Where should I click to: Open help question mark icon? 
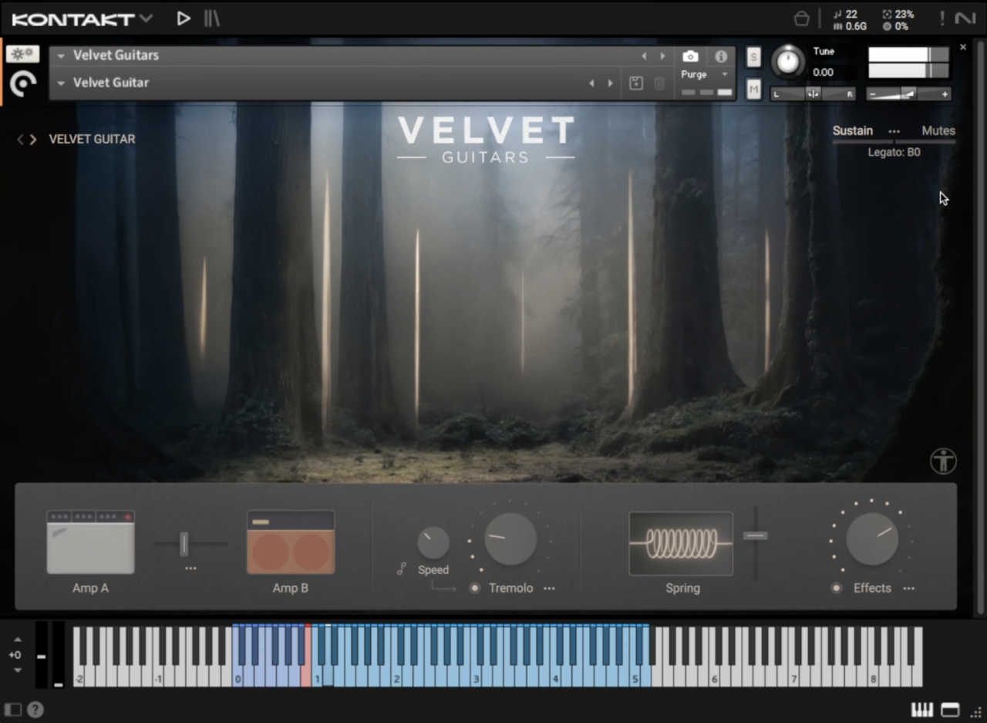pyautogui.click(x=35, y=710)
